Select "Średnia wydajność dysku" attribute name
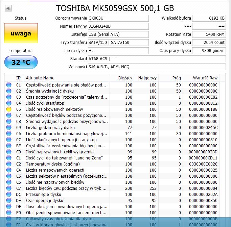 50,91
